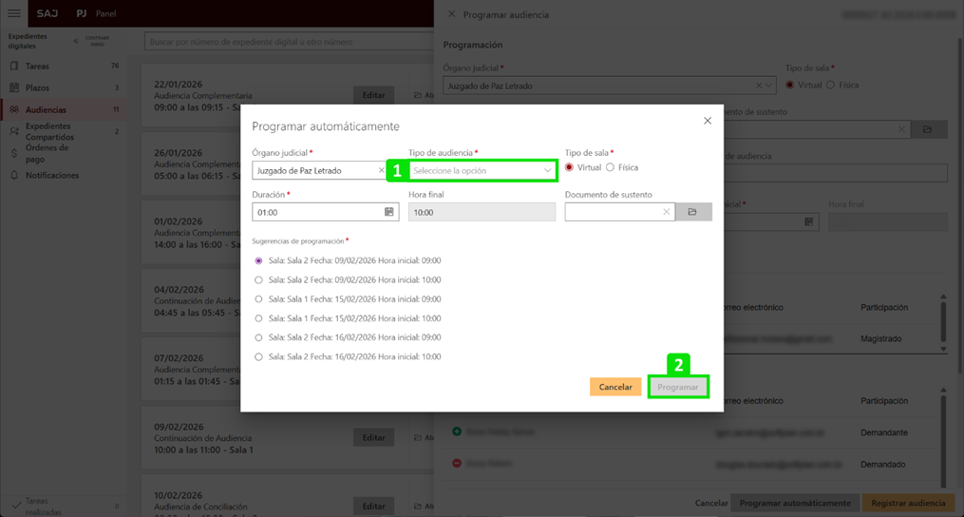The height and width of the screenshot is (517, 964).
Task: Close the Programar automáticamente dialog
Action: click(x=707, y=121)
